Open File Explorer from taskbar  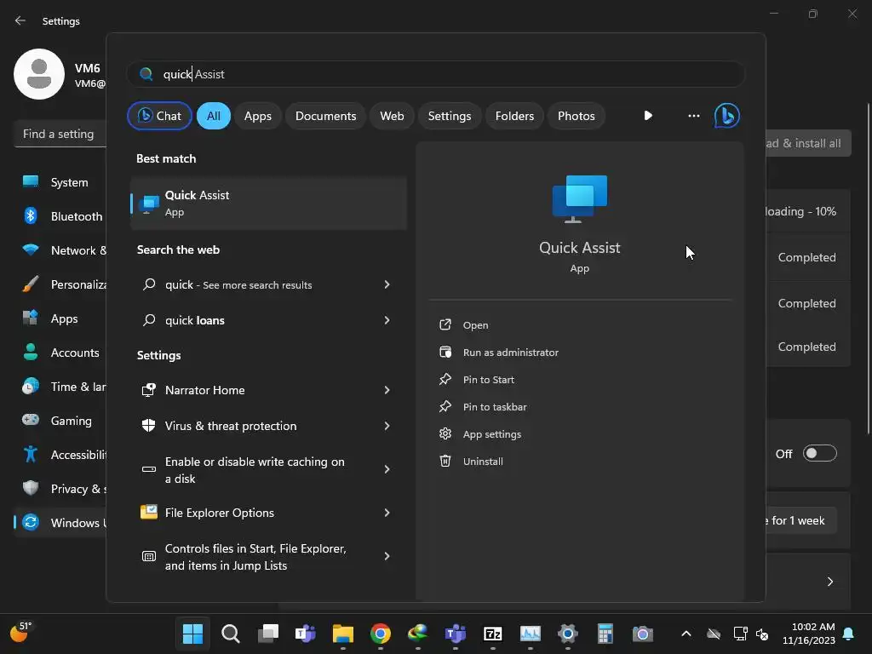(343, 634)
